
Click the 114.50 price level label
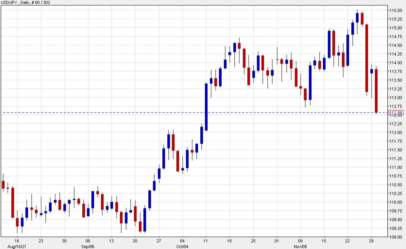pyautogui.click(x=396, y=45)
